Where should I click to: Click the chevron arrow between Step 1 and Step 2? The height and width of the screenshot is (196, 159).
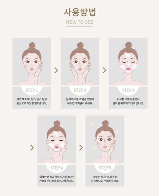tap(56, 70)
